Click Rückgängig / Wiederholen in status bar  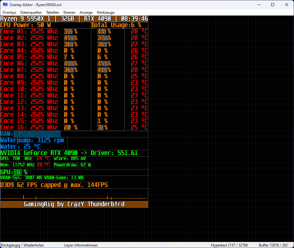(22, 245)
